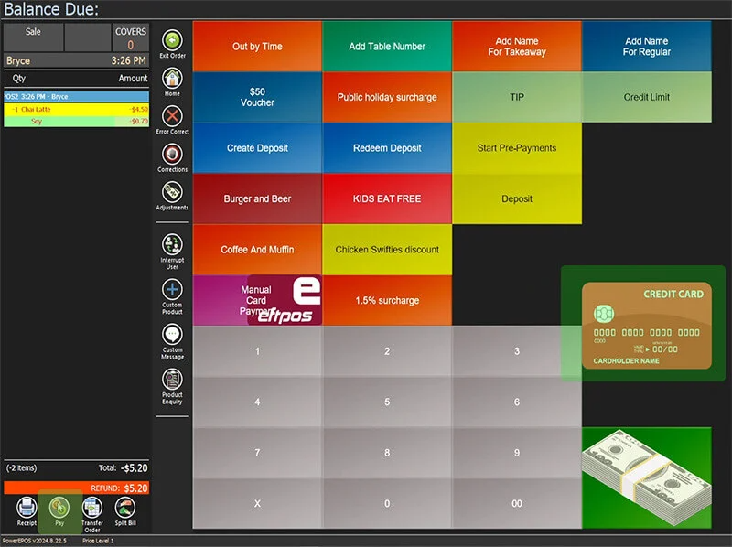
Task: Tap keypad digit 1
Action: 257,351
